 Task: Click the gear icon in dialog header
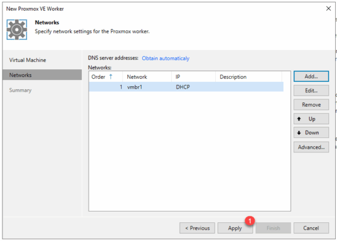click(17, 30)
